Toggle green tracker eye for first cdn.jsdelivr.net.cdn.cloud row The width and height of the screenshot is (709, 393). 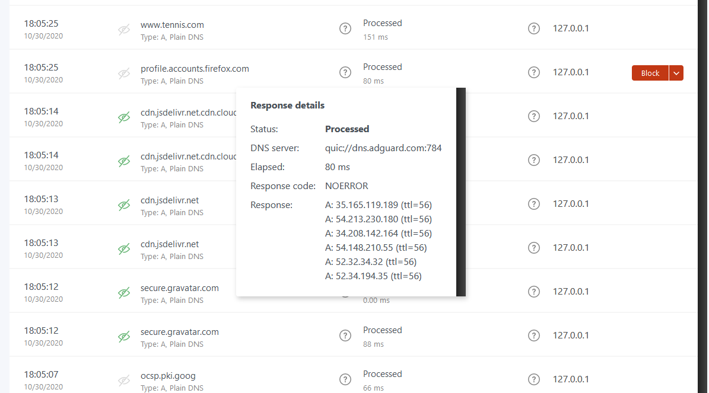click(x=124, y=117)
